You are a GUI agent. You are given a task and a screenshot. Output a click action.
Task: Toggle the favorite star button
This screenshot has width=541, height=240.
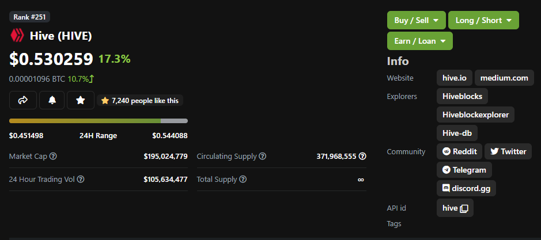click(81, 100)
